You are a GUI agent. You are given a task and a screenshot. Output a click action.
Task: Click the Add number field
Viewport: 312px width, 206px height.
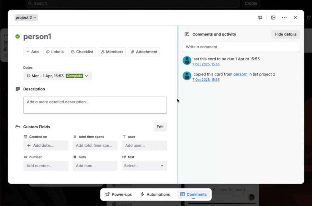[x=46, y=166]
